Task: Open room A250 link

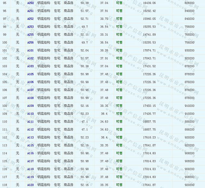Action: 30,3
